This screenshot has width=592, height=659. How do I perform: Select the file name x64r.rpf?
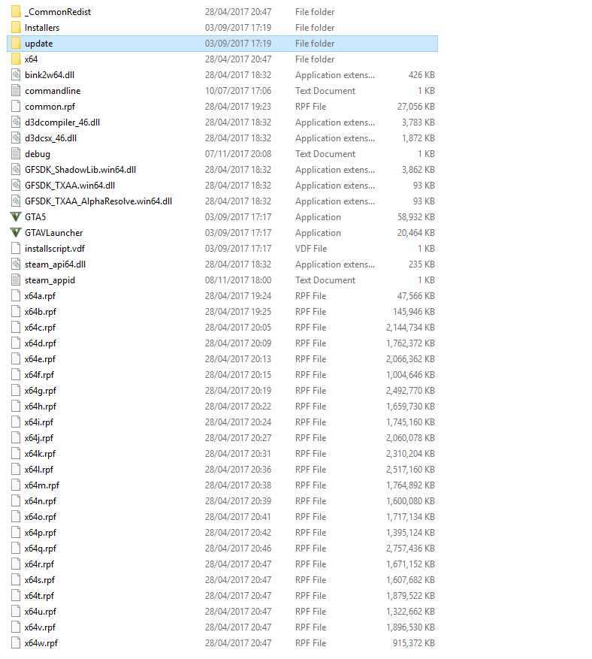tap(40, 564)
